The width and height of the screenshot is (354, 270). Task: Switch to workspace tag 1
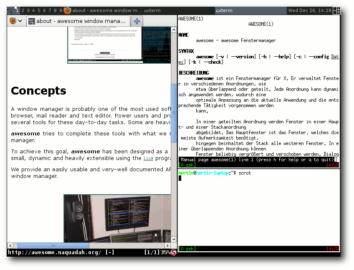click(17, 10)
